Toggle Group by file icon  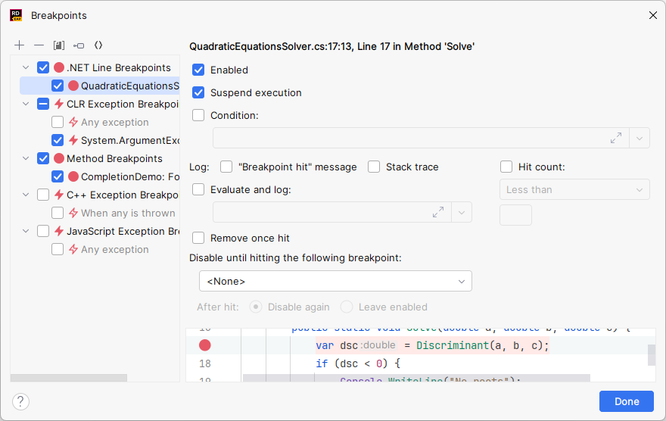pos(59,45)
